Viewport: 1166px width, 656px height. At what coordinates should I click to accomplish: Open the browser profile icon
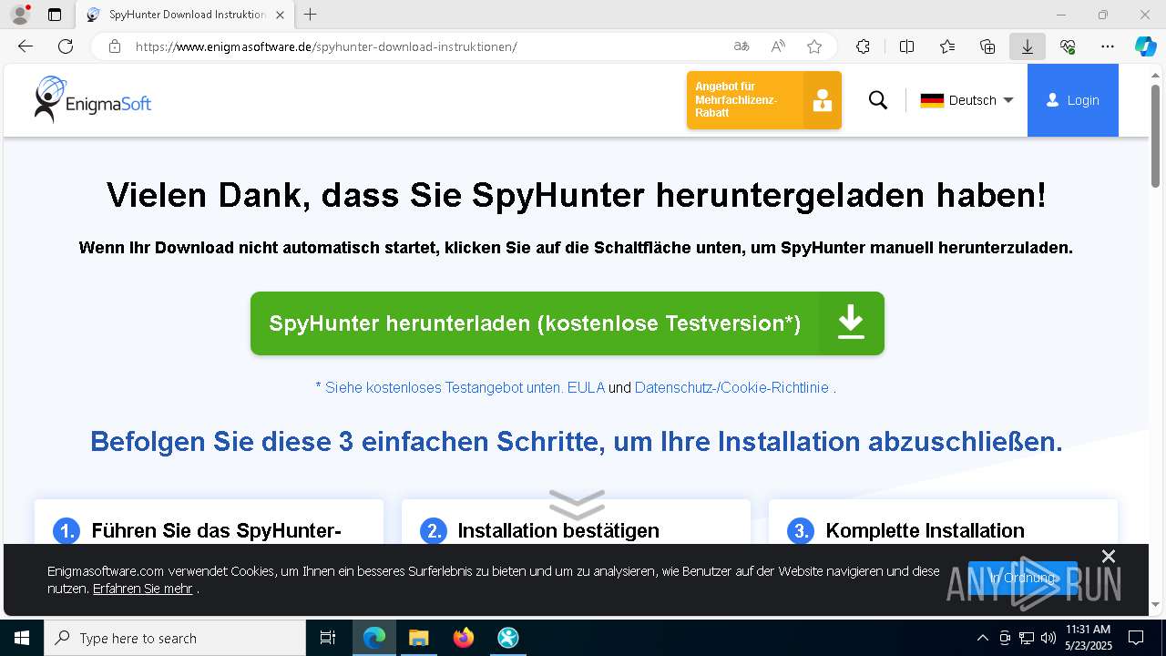20,15
